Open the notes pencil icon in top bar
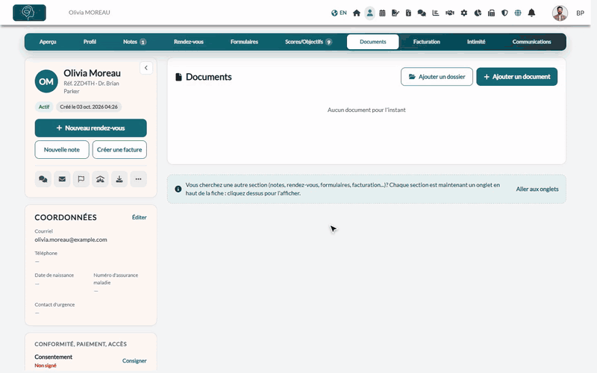The image size is (597, 373). click(x=396, y=13)
